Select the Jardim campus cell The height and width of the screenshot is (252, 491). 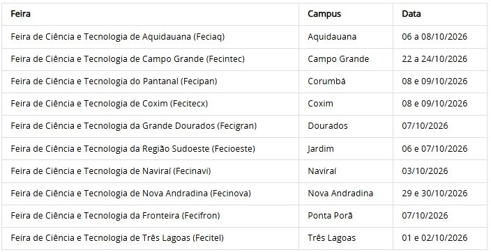321,148
